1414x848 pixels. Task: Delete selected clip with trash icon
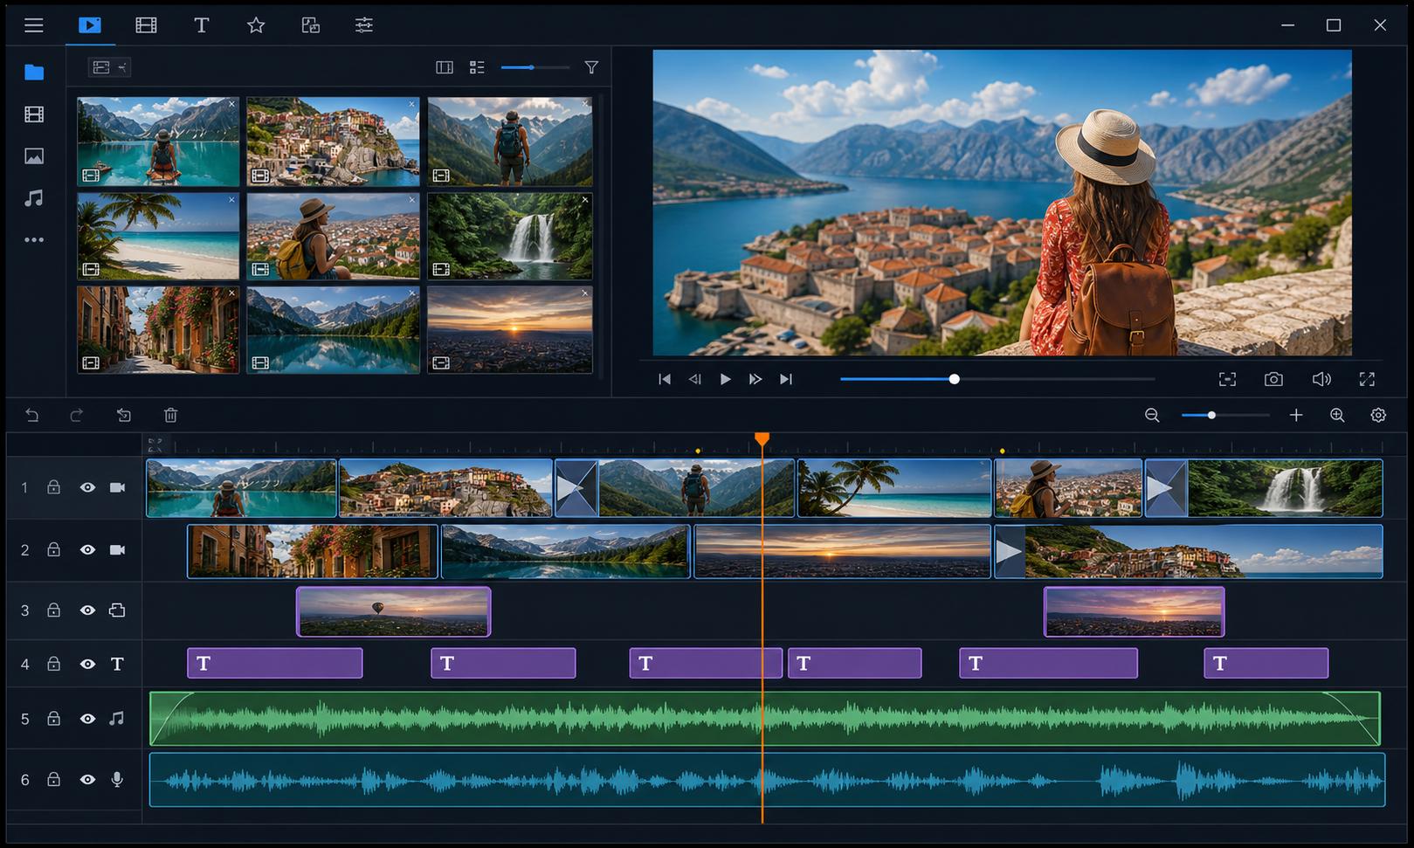pos(171,415)
